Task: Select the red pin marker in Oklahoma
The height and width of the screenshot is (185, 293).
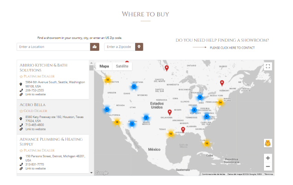Action: point(170,112)
